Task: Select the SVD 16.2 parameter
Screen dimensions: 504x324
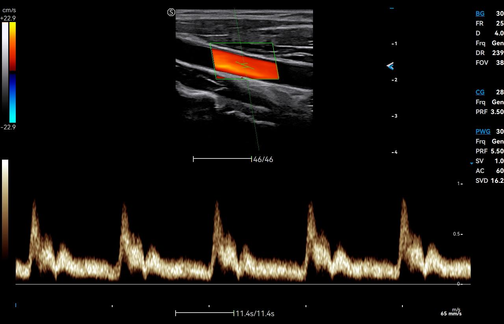Action: click(497, 180)
